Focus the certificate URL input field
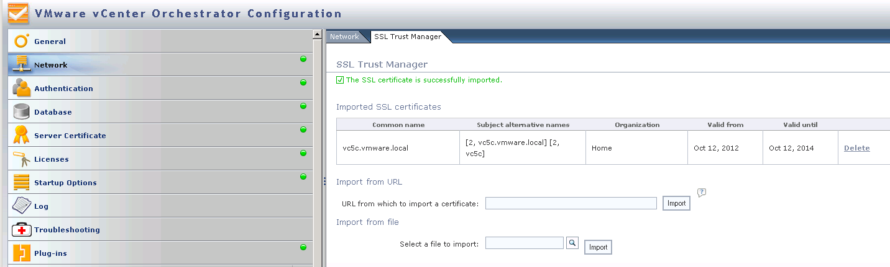The height and width of the screenshot is (267, 890). point(571,203)
